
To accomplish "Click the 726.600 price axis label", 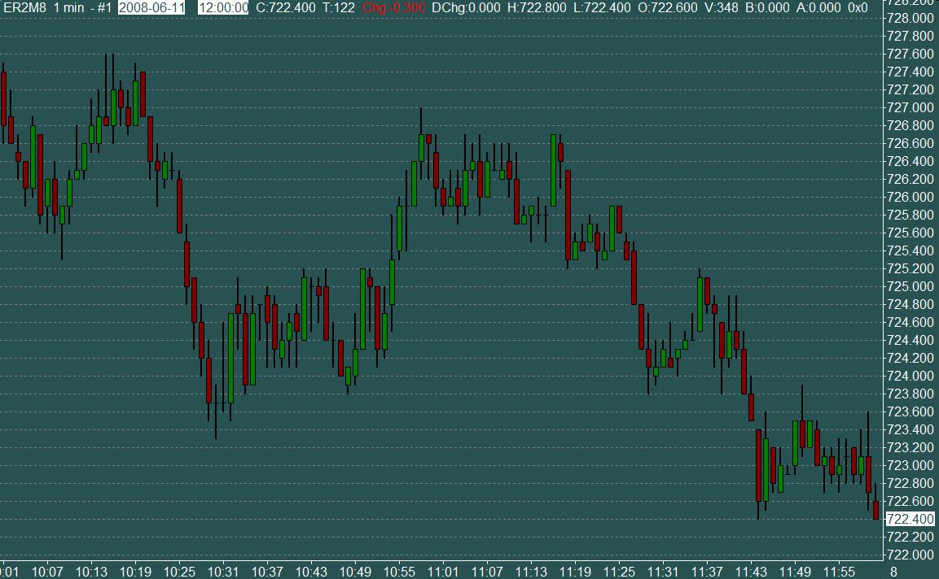I will [910, 144].
